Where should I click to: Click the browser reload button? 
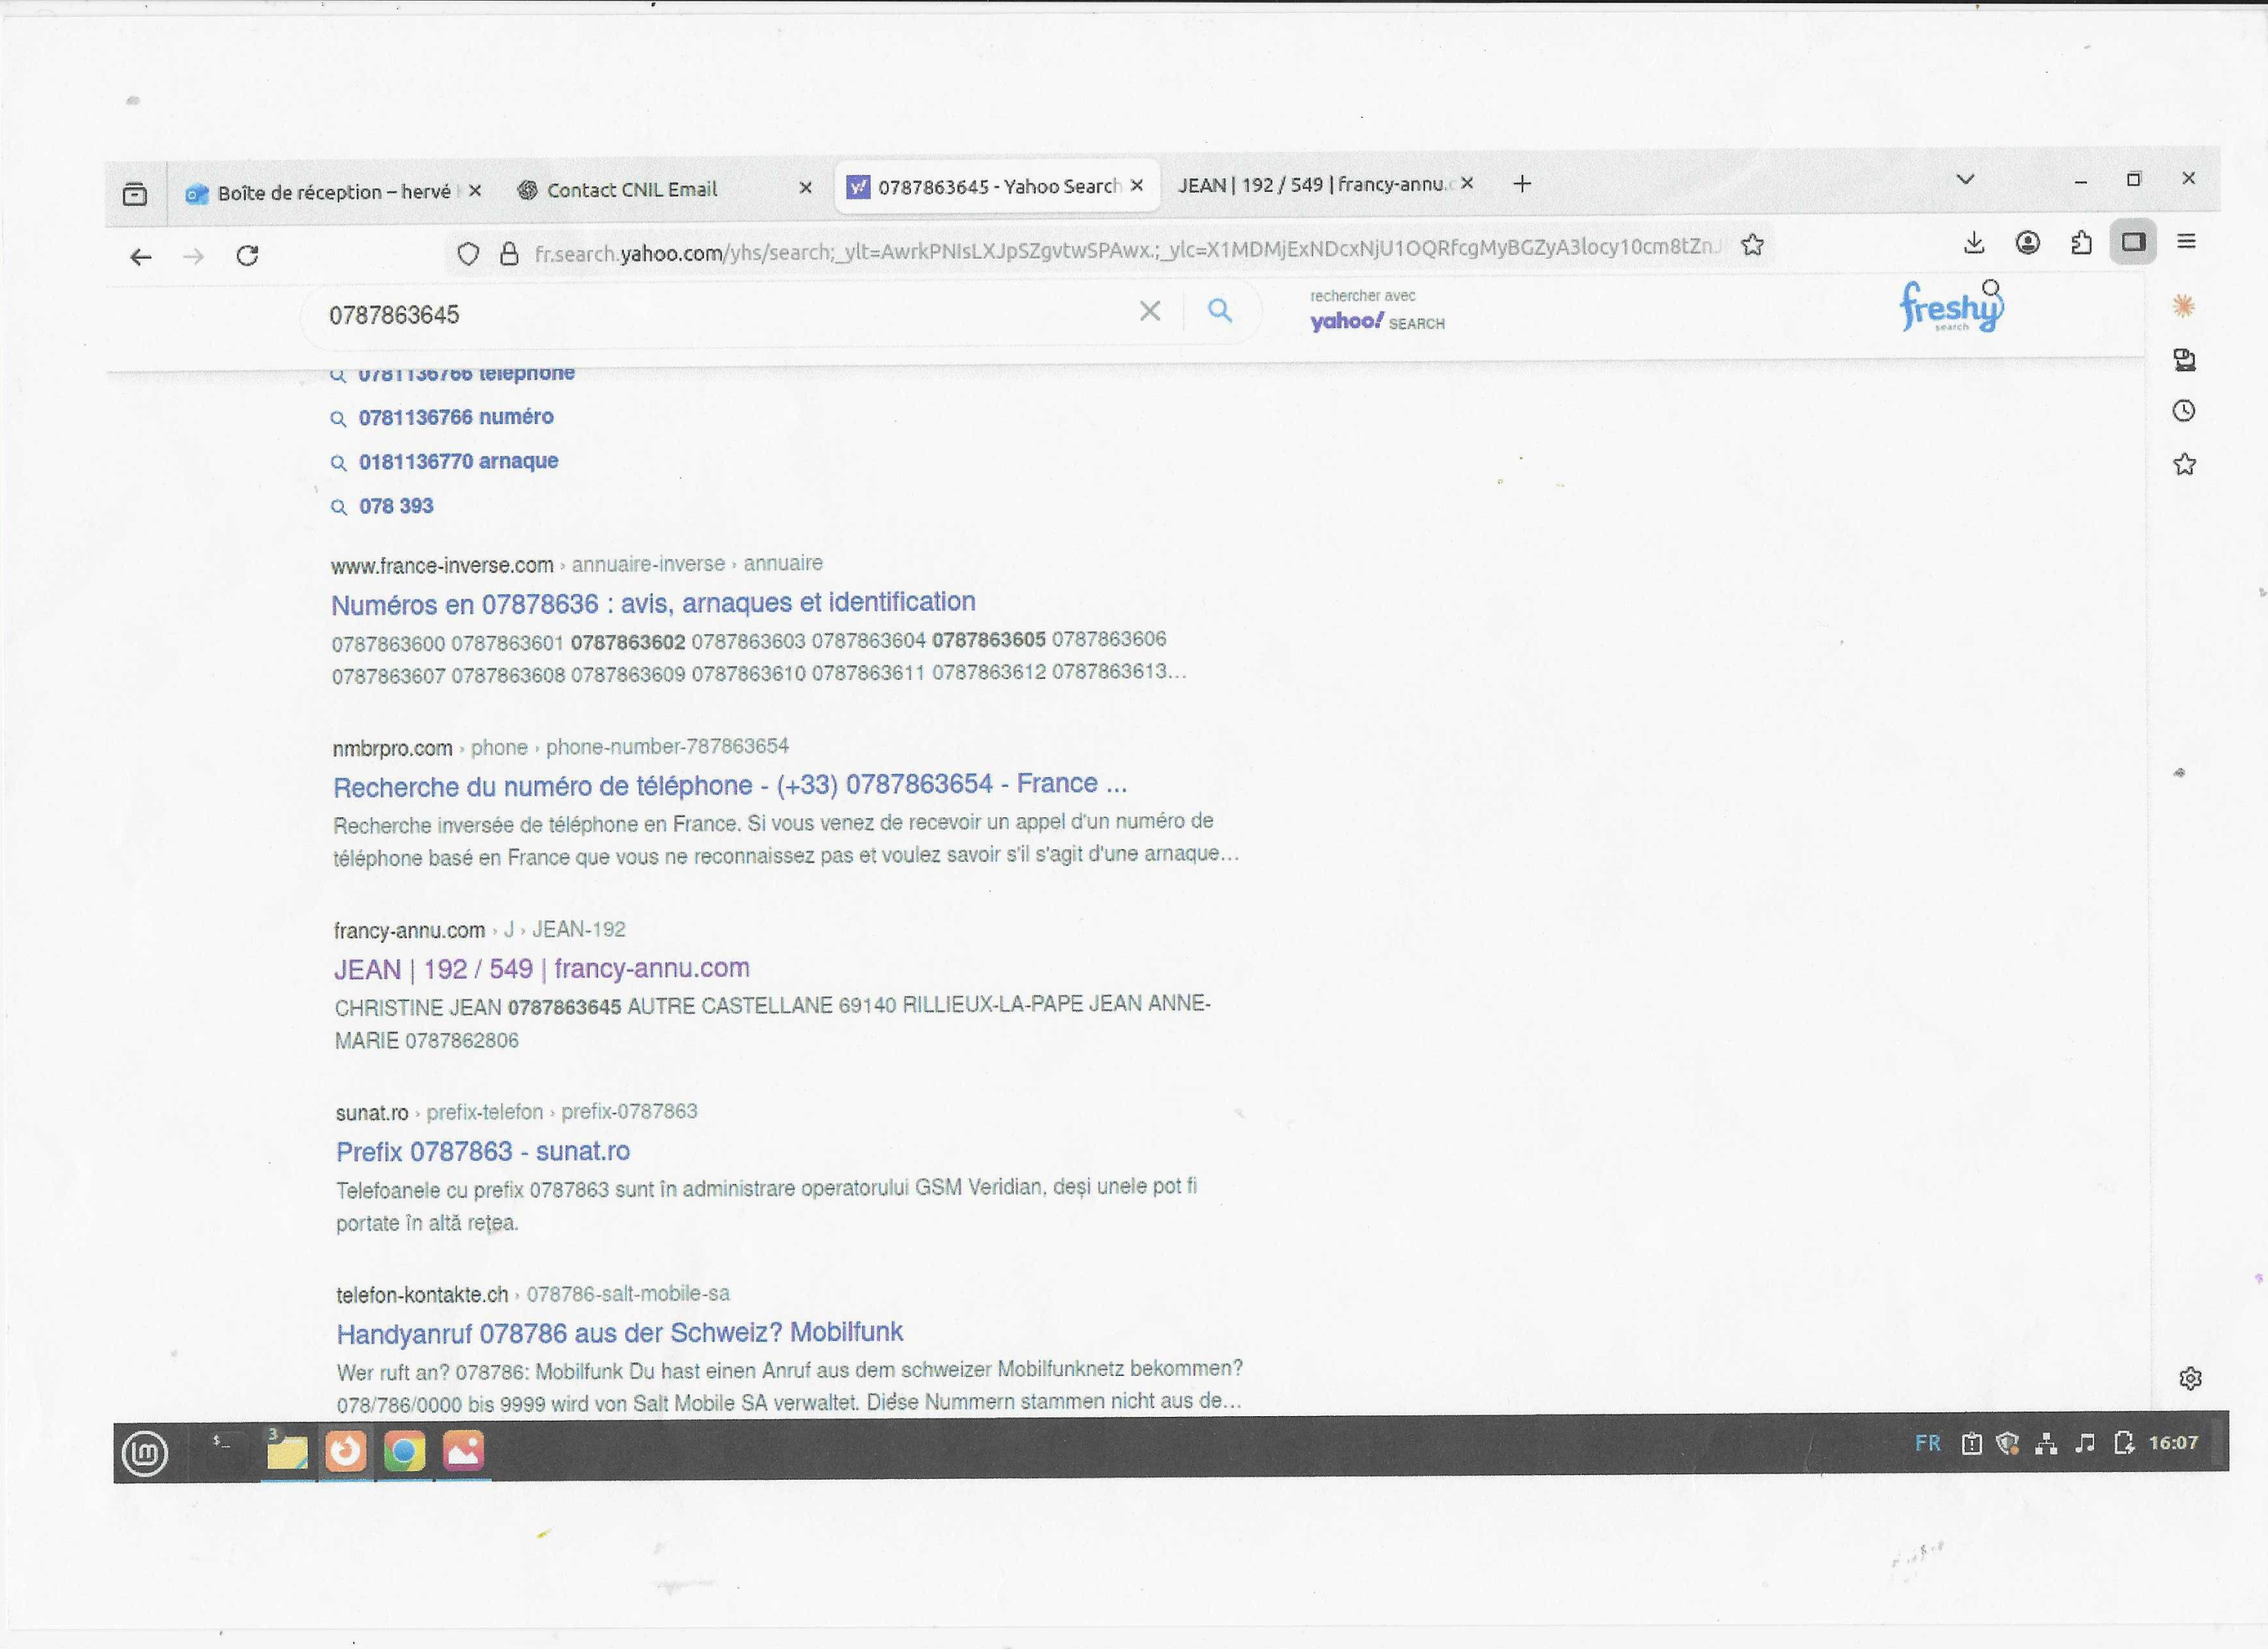[247, 256]
